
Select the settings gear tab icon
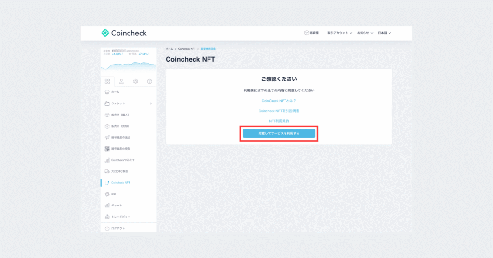click(135, 81)
